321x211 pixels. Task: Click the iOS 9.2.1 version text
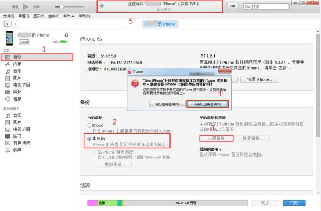point(207,56)
